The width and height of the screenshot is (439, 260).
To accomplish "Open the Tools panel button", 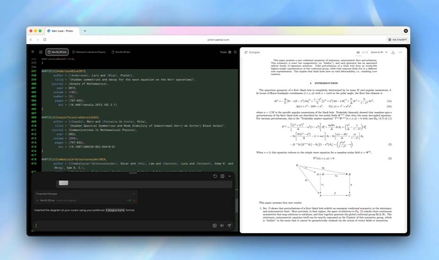I will pos(225,52).
